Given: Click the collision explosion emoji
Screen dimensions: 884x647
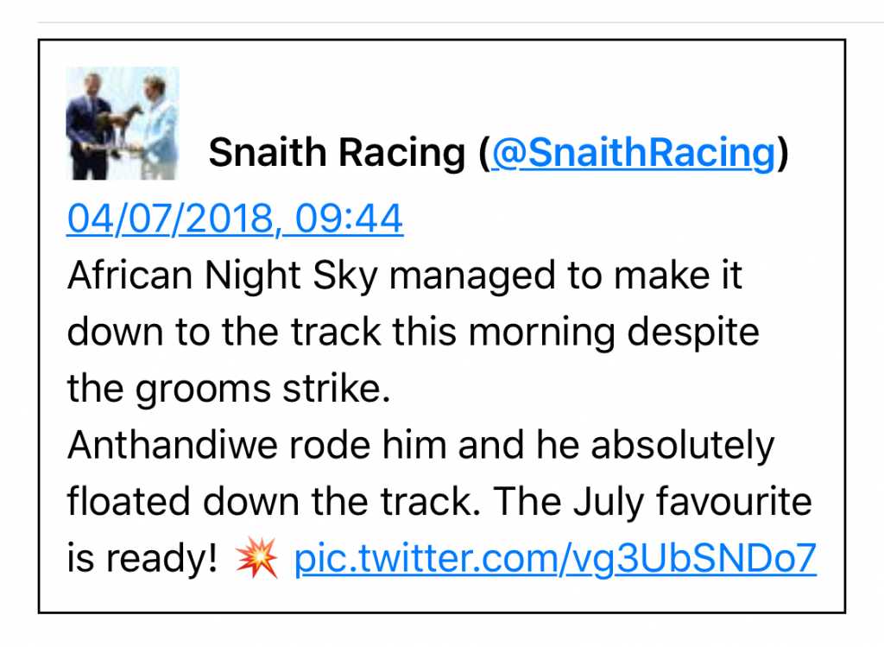Looking at the screenshot, I should coord(257,560).
